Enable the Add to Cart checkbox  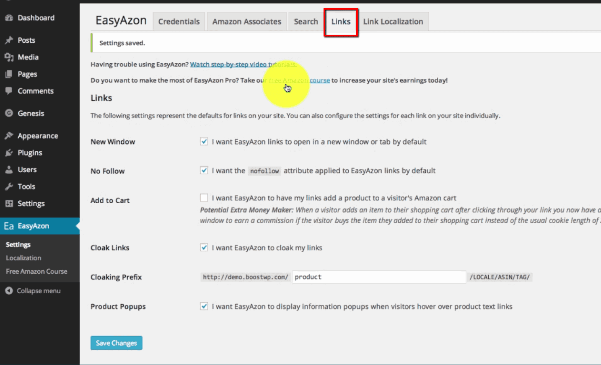pyautogui.click(x=204, y=198)
